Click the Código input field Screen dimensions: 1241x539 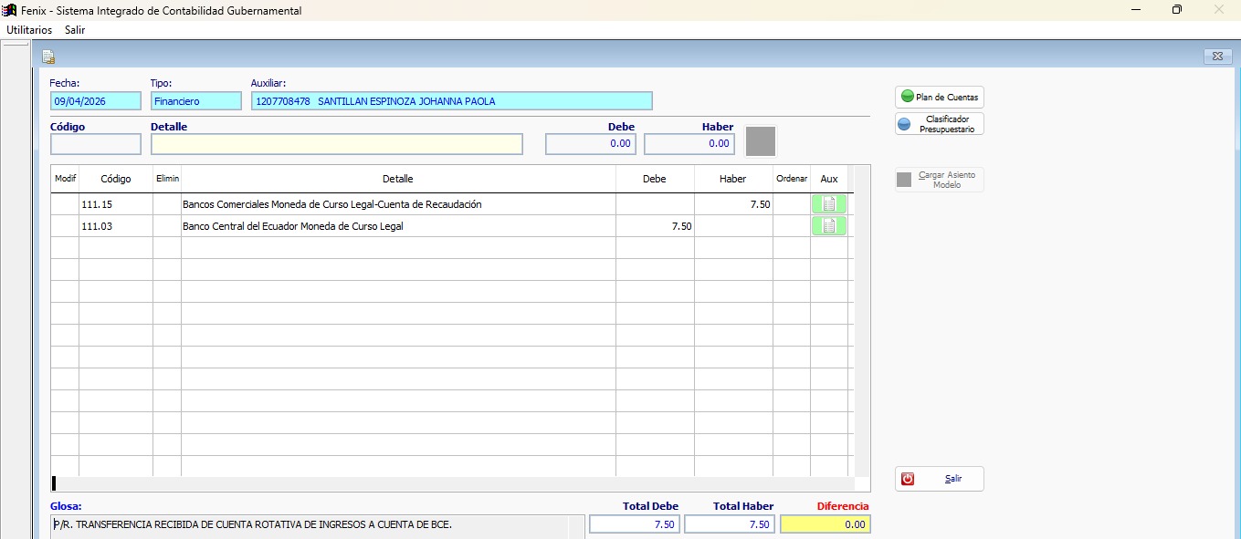pos(96,144)
